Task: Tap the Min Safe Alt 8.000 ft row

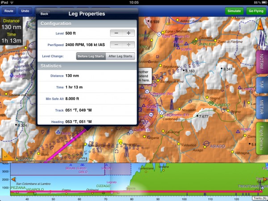Action: pyautogui.click(x=87, y=99)
